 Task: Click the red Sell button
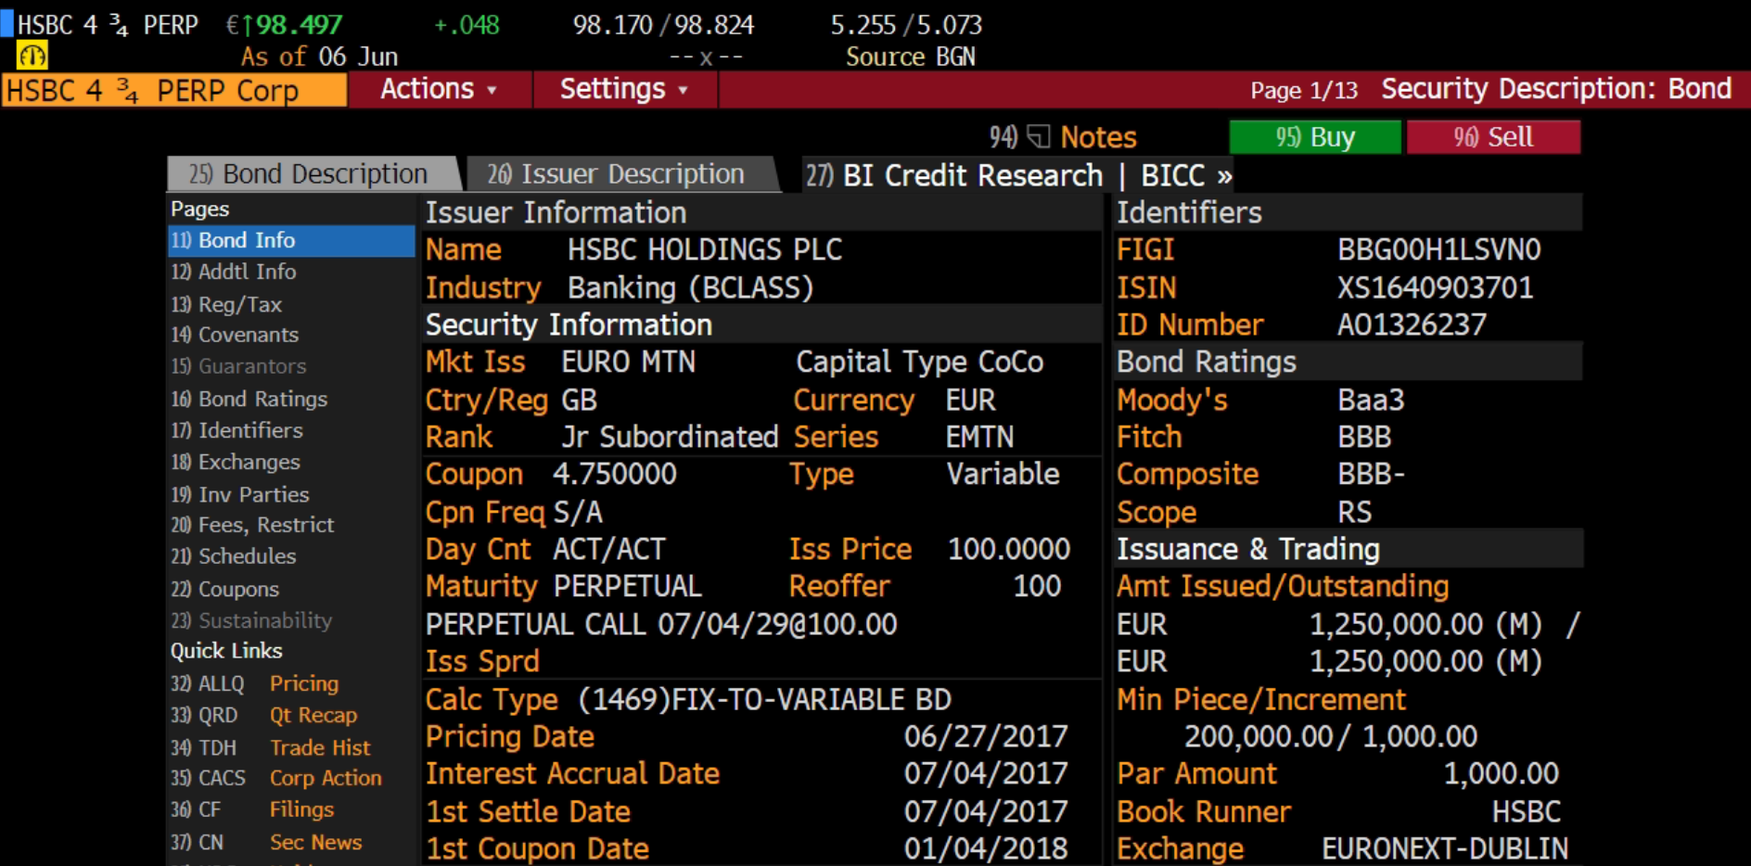[1493, 137]
